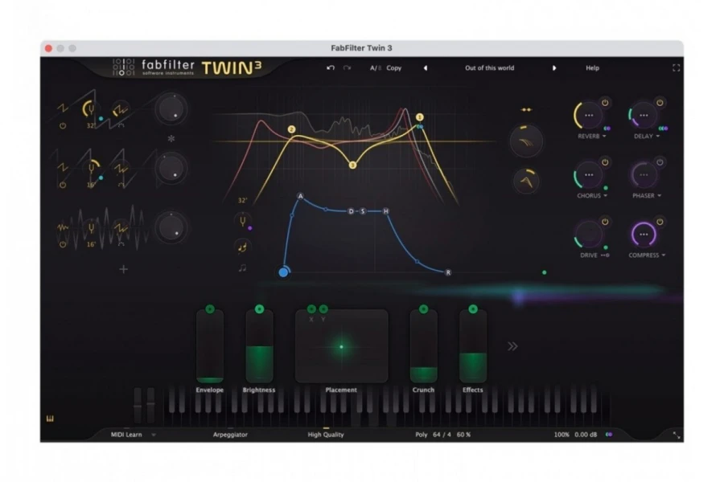Viewport: 724px width, 482px height.
Task: Show more modulation slots with double chevron
Action: tap(512, 346)
